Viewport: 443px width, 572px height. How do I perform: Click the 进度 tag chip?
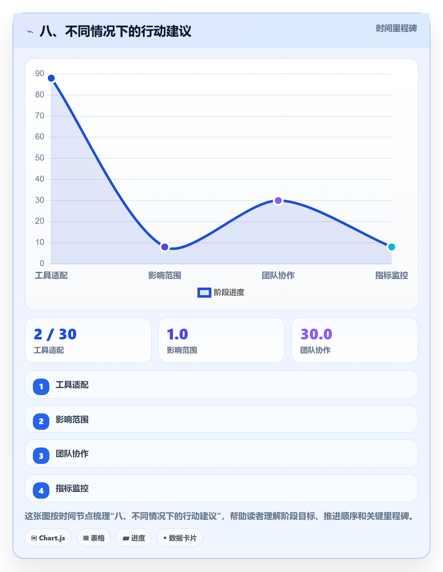134,538
